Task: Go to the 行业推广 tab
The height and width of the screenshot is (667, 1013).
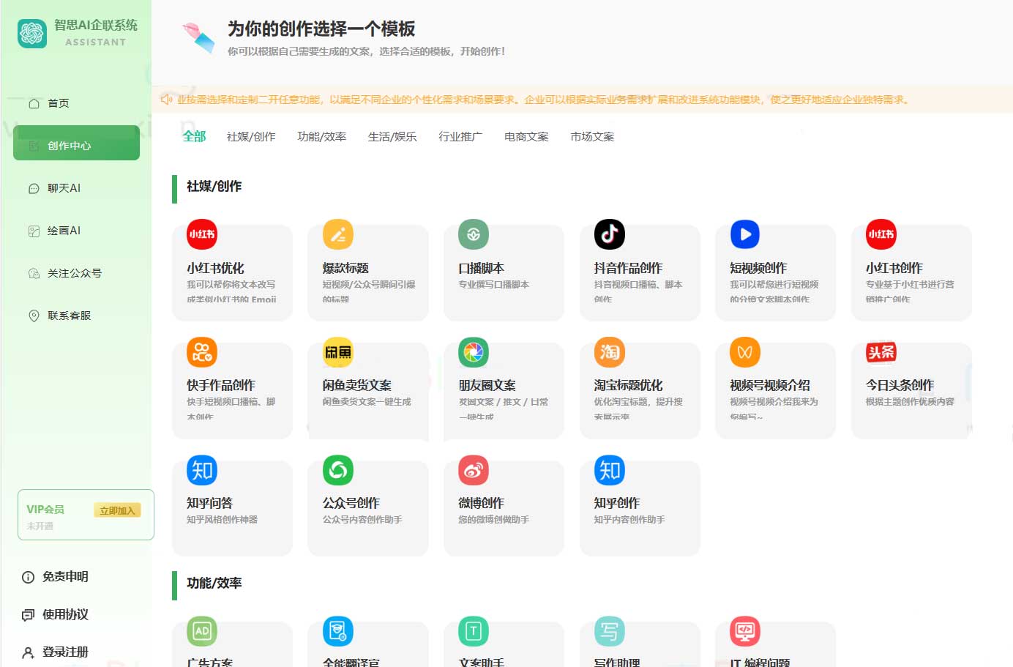Action: (x=460, y=137)
